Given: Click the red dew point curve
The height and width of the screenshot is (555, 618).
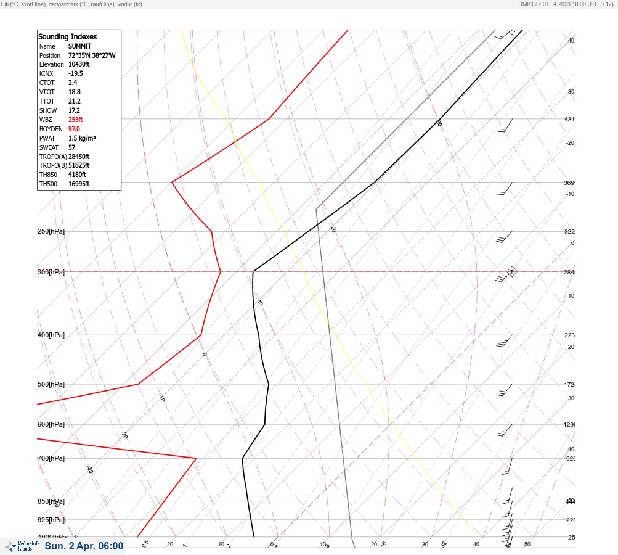Looking at the screenshot, I should click(x=201, y=335).
